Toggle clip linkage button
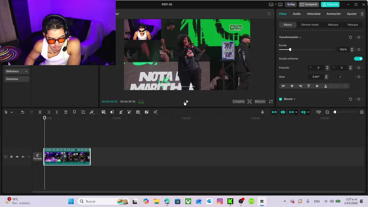The height and width of the screenshot is (207, 368). tap(292, 112)
